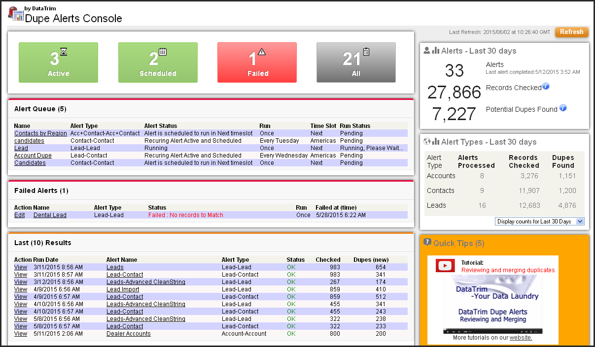View the result from 4/10/2015 6:56 AM

point(21,304)
